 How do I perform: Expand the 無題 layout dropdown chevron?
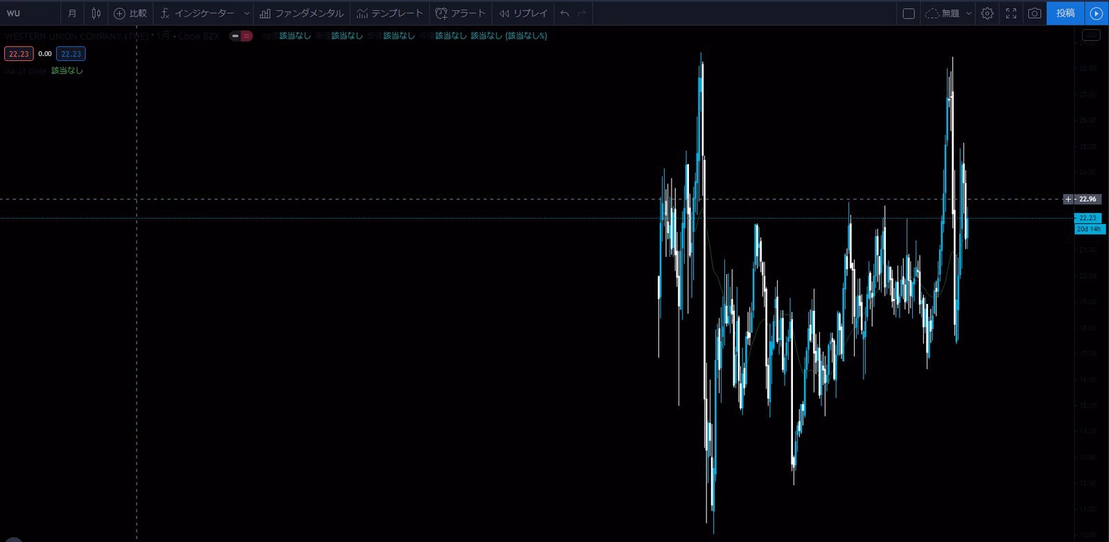tap(969, 13)
